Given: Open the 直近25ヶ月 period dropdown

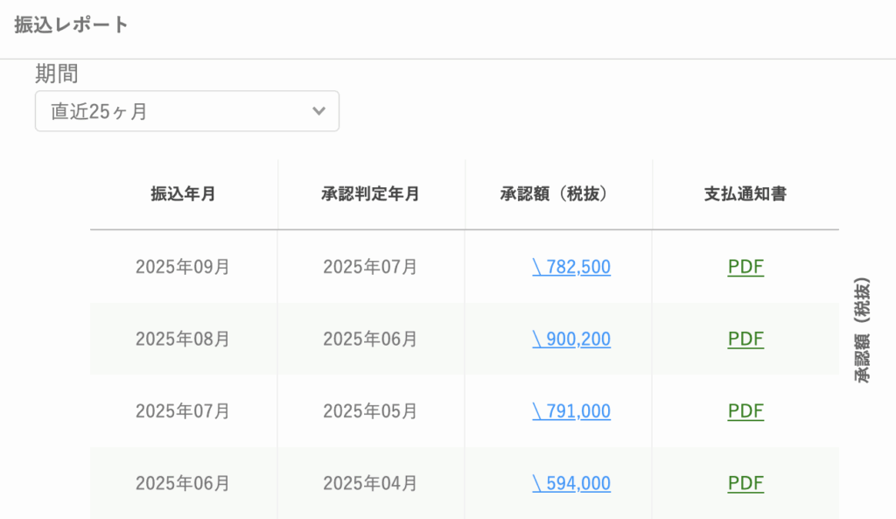Looking at the screenshot, I should coord(187,111).
